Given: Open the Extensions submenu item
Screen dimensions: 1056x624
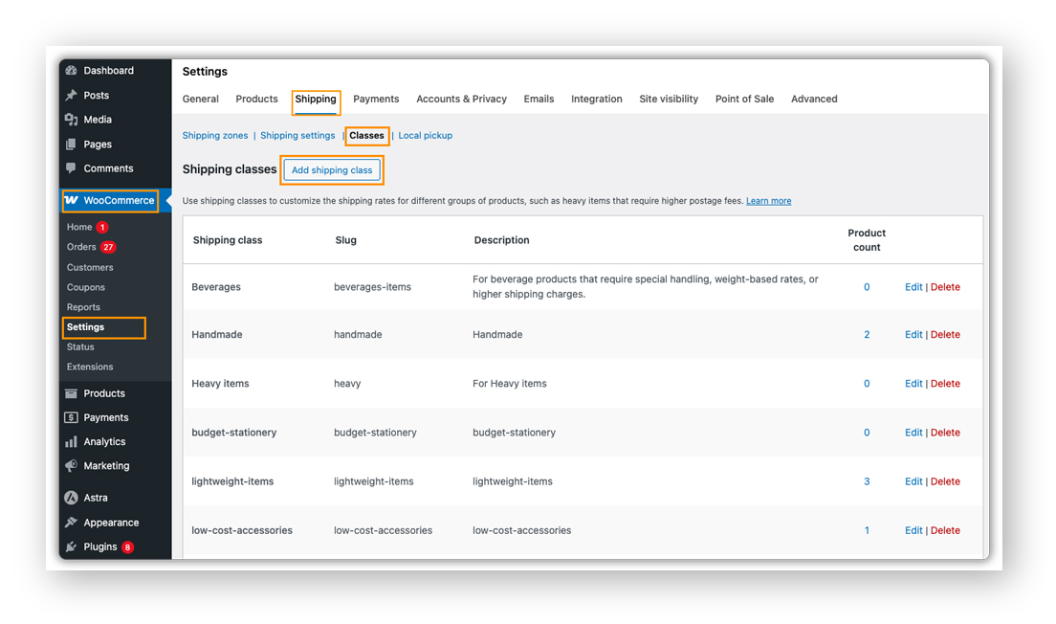Looking at the screenshot, I should click(x=90, y=367).
